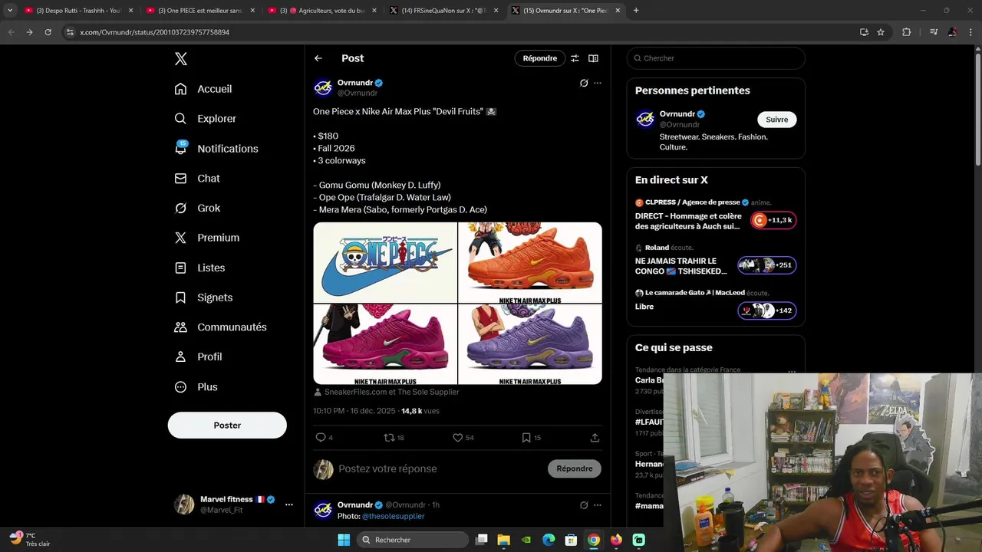Expand the Plus more options menu
The width and height of the screenshot is (982, 552).
click(196, 387)
